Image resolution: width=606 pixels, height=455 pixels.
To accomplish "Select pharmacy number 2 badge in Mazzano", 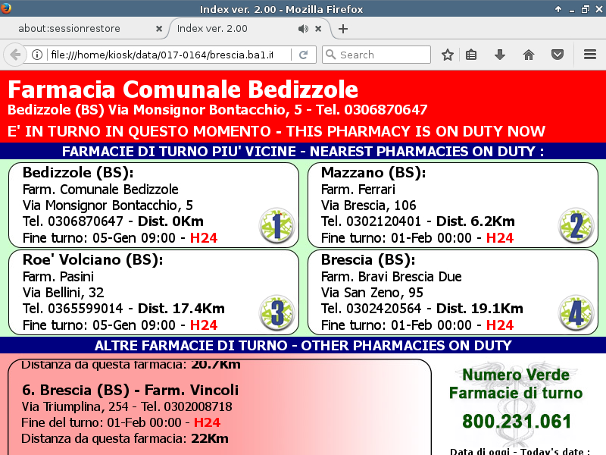I will coord(576,225).
